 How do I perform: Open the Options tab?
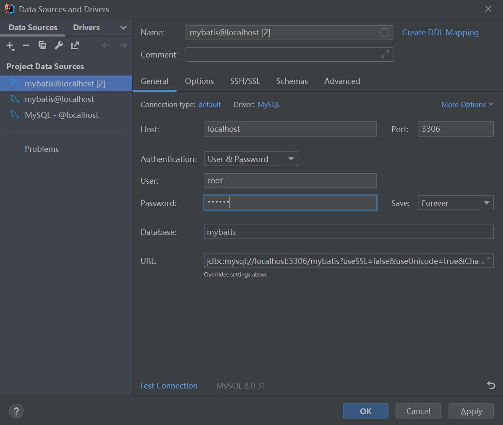(x=199, y=81)
